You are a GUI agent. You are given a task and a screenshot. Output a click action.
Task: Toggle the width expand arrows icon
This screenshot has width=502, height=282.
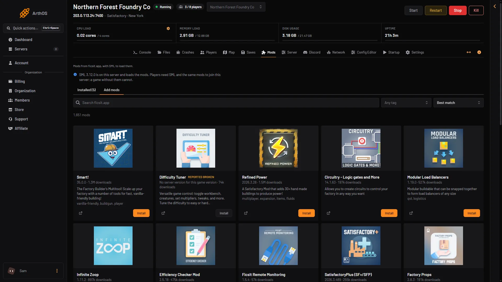[x=469, y=52]
